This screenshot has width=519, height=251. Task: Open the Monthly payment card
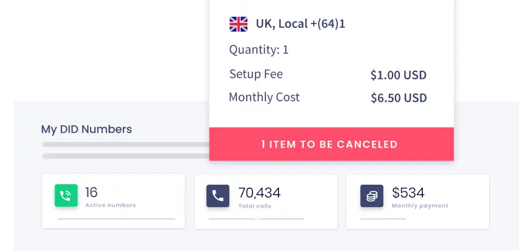tap(418, 201)
